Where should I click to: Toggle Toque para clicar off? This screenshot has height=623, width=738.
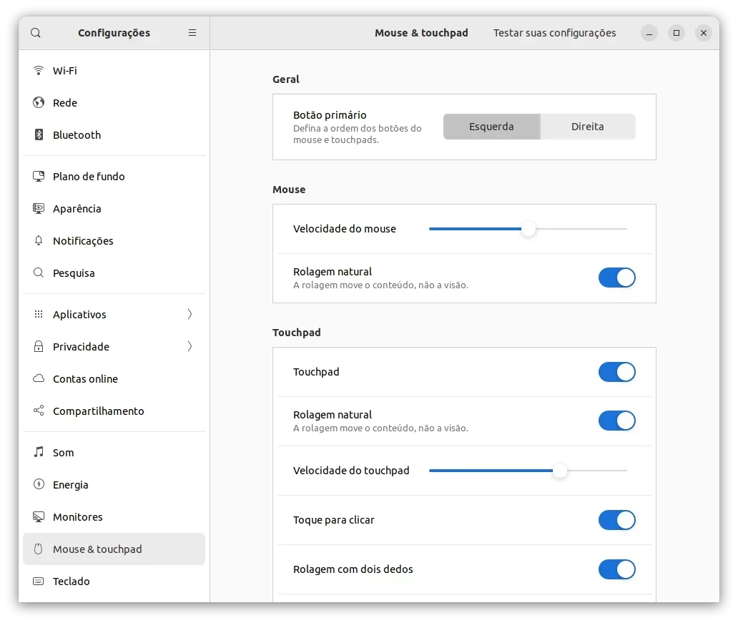(616, 520)
